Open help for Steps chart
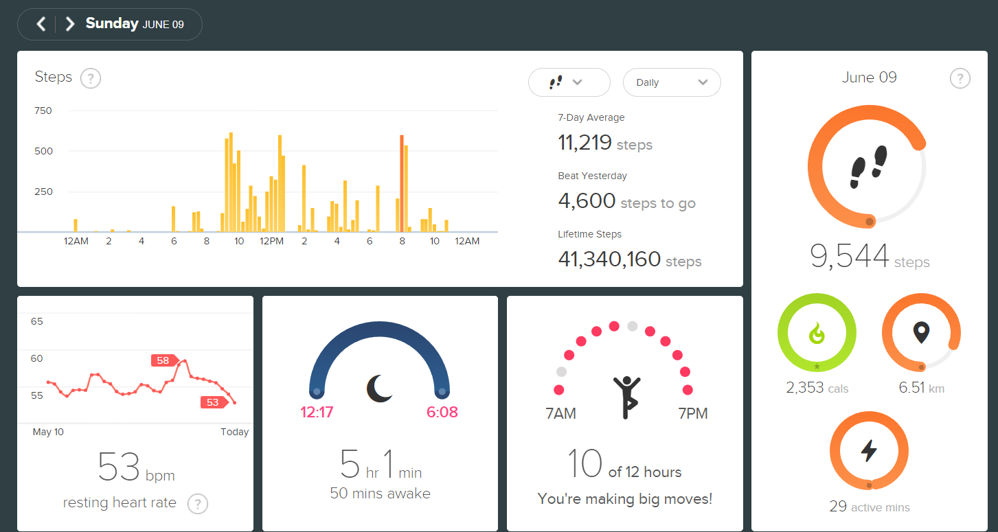 (91, 78)
